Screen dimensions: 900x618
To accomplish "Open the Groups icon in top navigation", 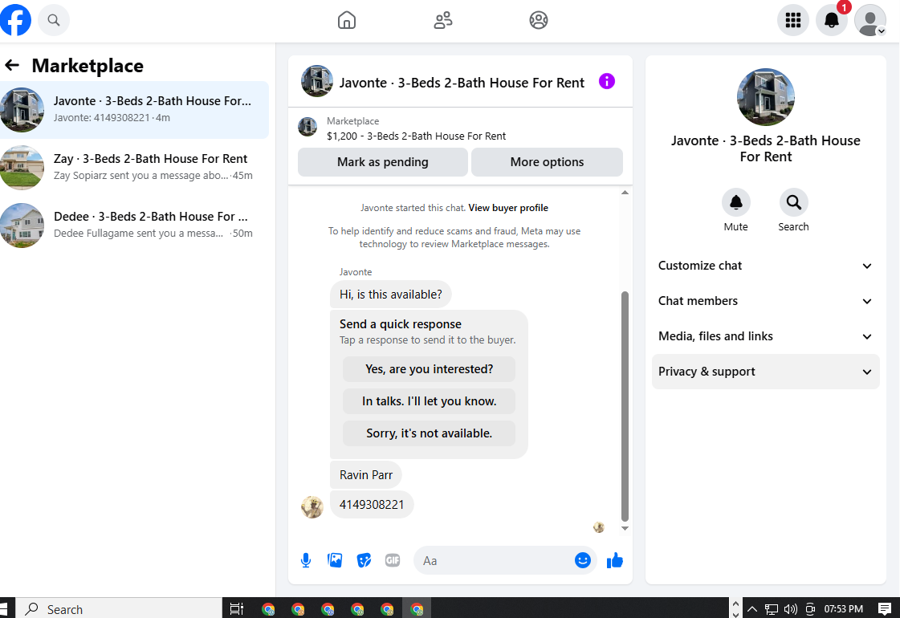I will click(539, 20).
